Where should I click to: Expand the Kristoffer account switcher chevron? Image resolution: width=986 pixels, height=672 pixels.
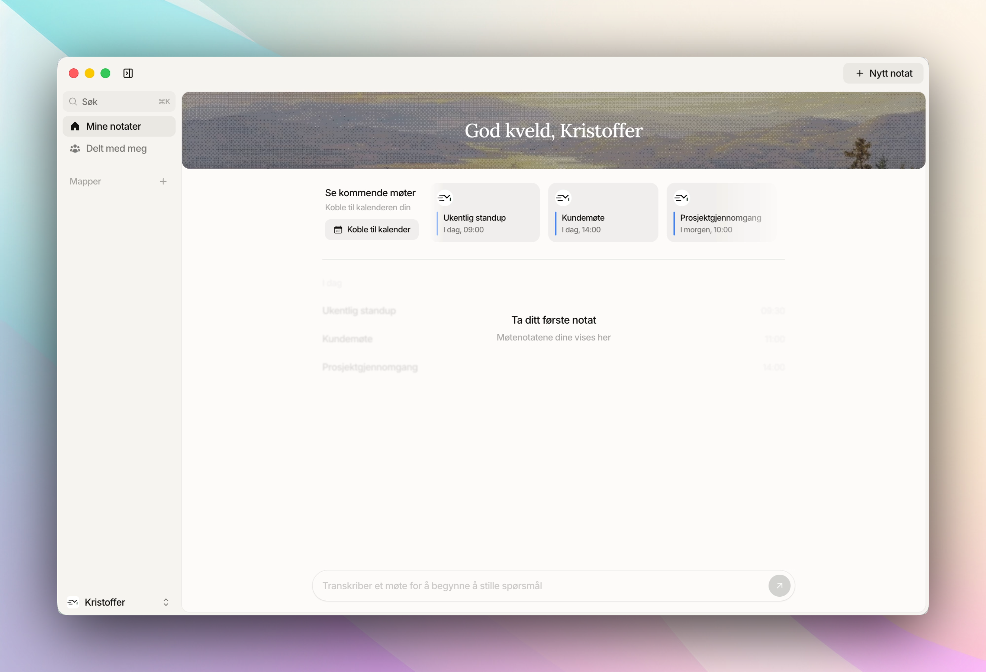point(166,602)
